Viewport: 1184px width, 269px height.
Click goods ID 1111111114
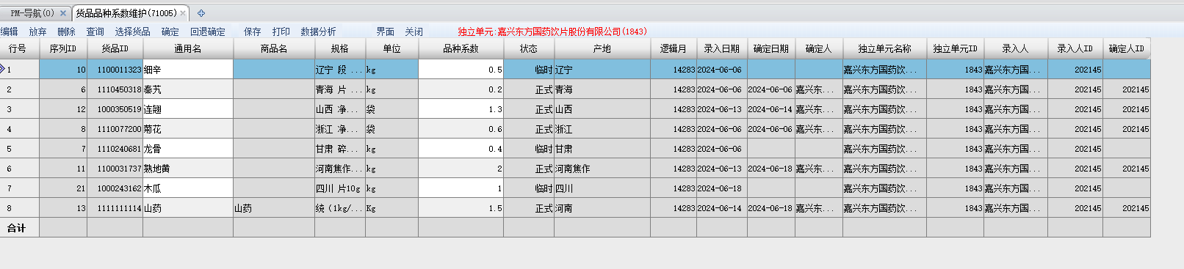[x=115, y=208]
